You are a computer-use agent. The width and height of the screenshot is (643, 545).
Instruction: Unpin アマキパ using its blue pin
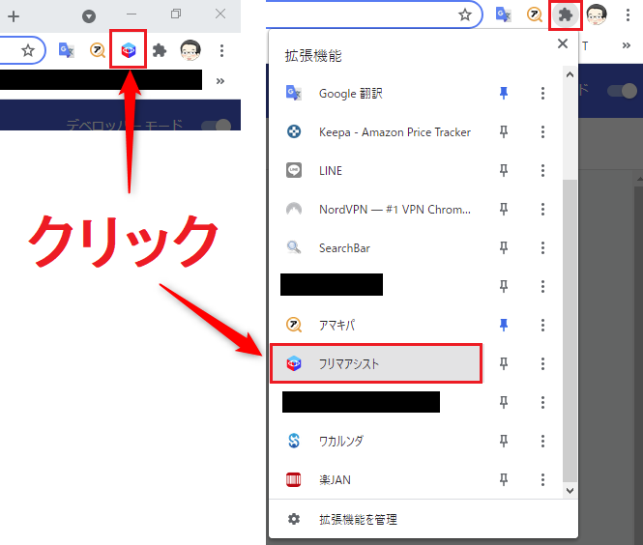point(504,325)
